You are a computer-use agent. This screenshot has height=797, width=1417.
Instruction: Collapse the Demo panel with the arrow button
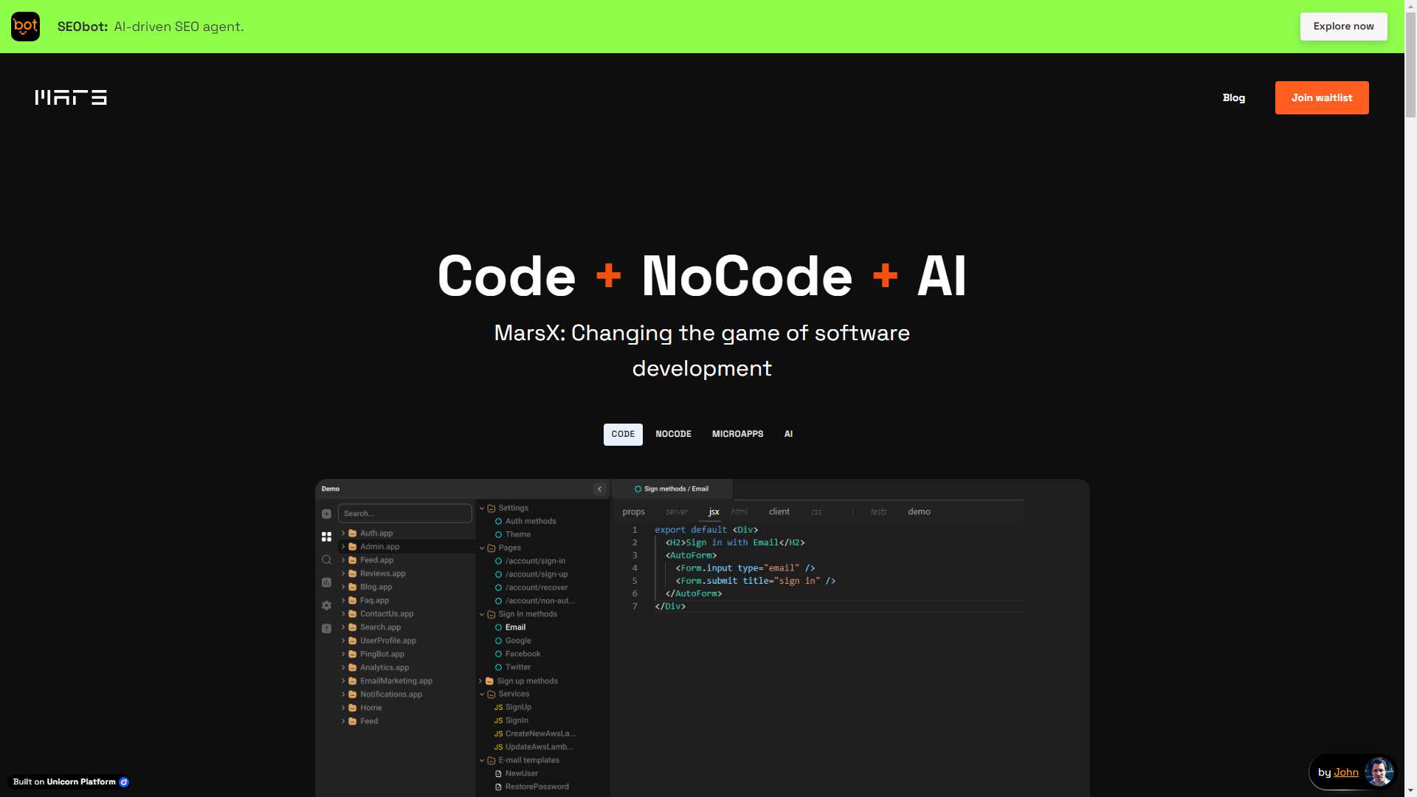pyautogui.click(x=599, y=489)
